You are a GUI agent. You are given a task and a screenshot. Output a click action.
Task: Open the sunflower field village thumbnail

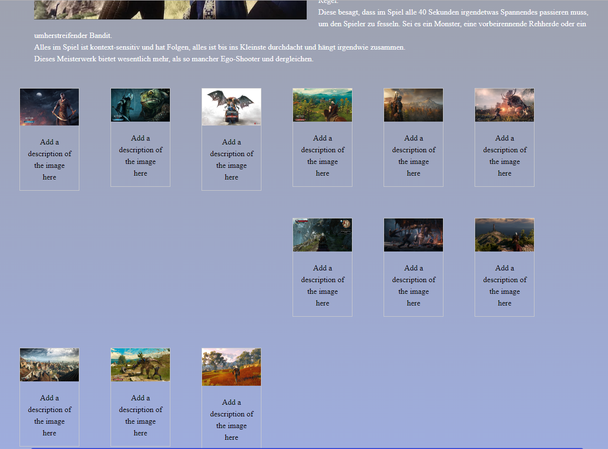click(322, 105)
